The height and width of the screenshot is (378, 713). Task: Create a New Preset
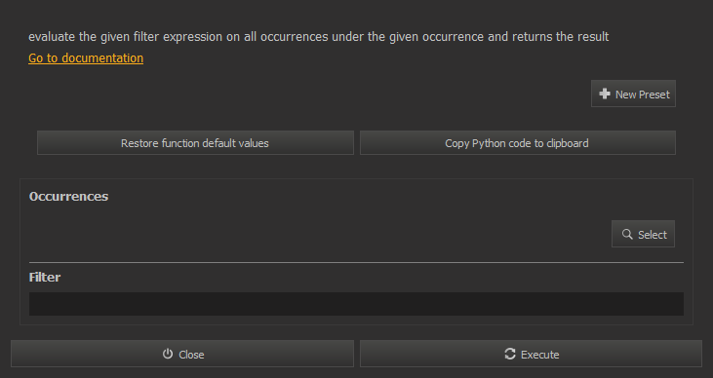[633, 94]
